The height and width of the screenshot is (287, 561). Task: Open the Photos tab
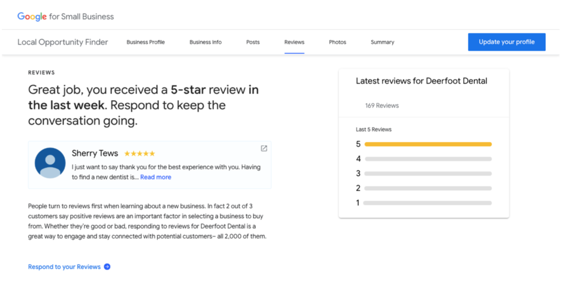click(x=337, y=42)
